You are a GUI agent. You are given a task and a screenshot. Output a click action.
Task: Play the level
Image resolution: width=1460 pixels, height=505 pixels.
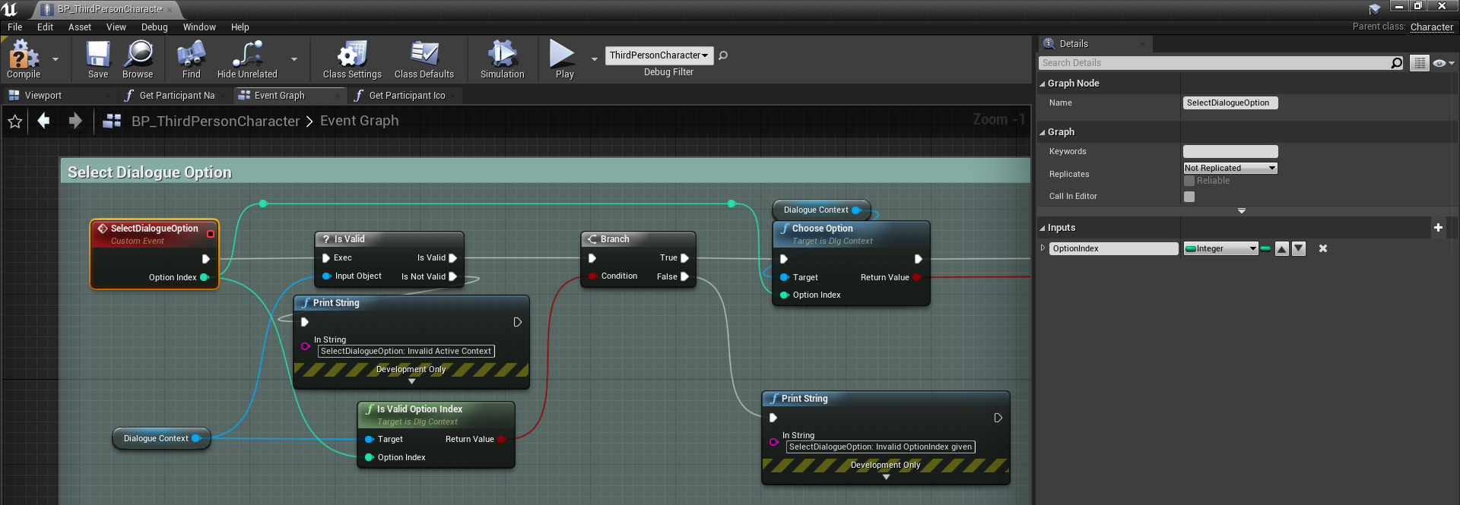(x=563, y=59)
